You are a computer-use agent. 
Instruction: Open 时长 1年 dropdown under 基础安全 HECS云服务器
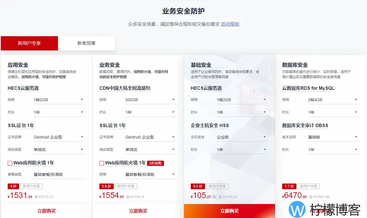243,112
